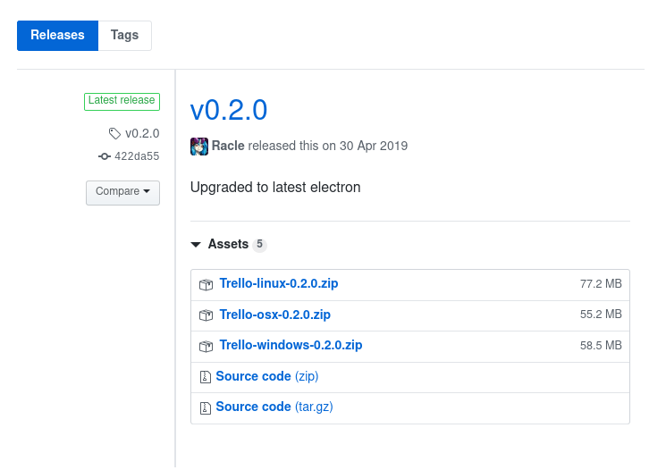Download Trello-linux-0.2.0.zip
666x470 pixels.
[279, 283]
